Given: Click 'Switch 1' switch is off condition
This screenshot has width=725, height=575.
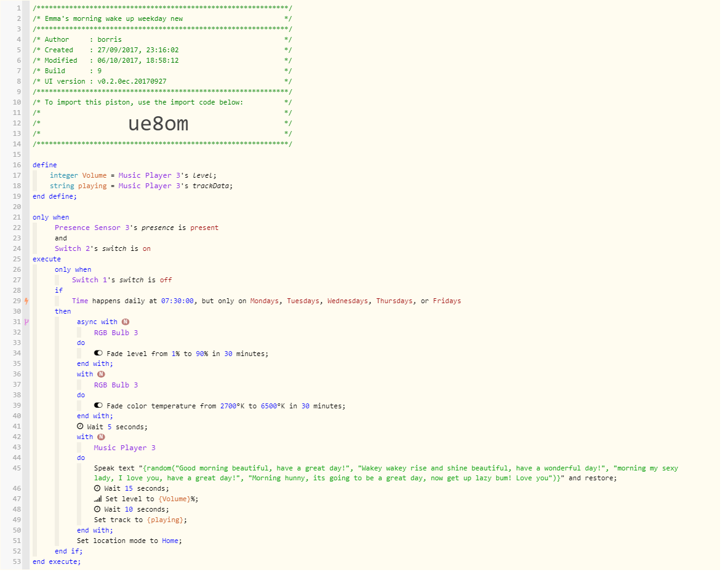Looking at the screenshot, I should 122,280.
